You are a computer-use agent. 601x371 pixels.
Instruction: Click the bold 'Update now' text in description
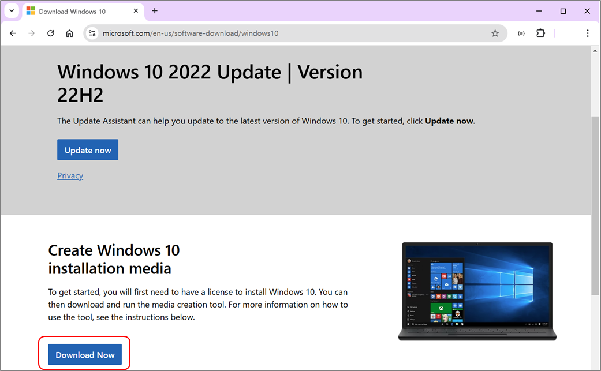(x=449, y=121)
